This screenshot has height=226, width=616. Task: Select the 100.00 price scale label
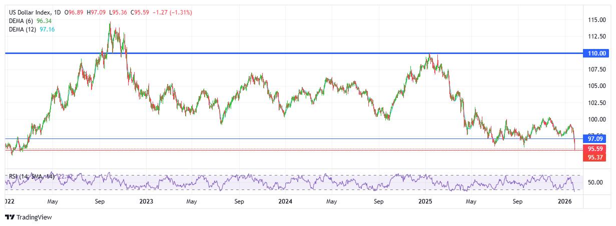597,119
